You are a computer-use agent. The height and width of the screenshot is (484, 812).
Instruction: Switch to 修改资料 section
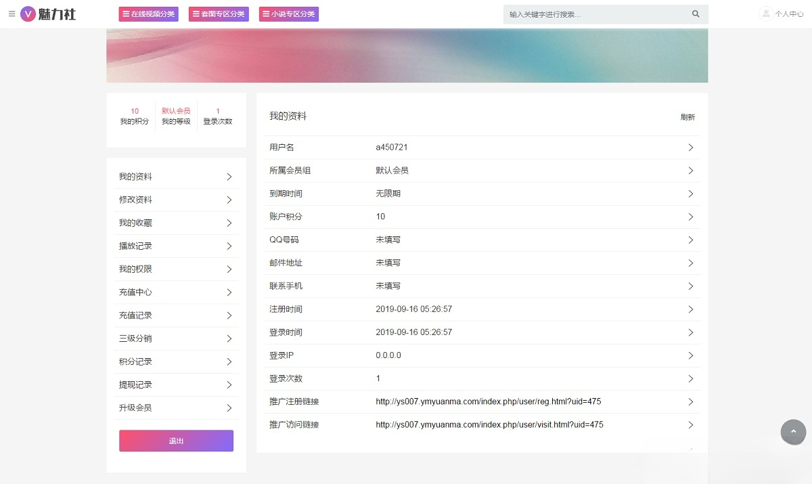tap(135, 200)
